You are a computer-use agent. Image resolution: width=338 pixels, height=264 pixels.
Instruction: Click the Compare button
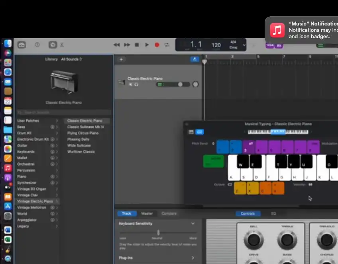pyautogui.click(x=169, y=213)
